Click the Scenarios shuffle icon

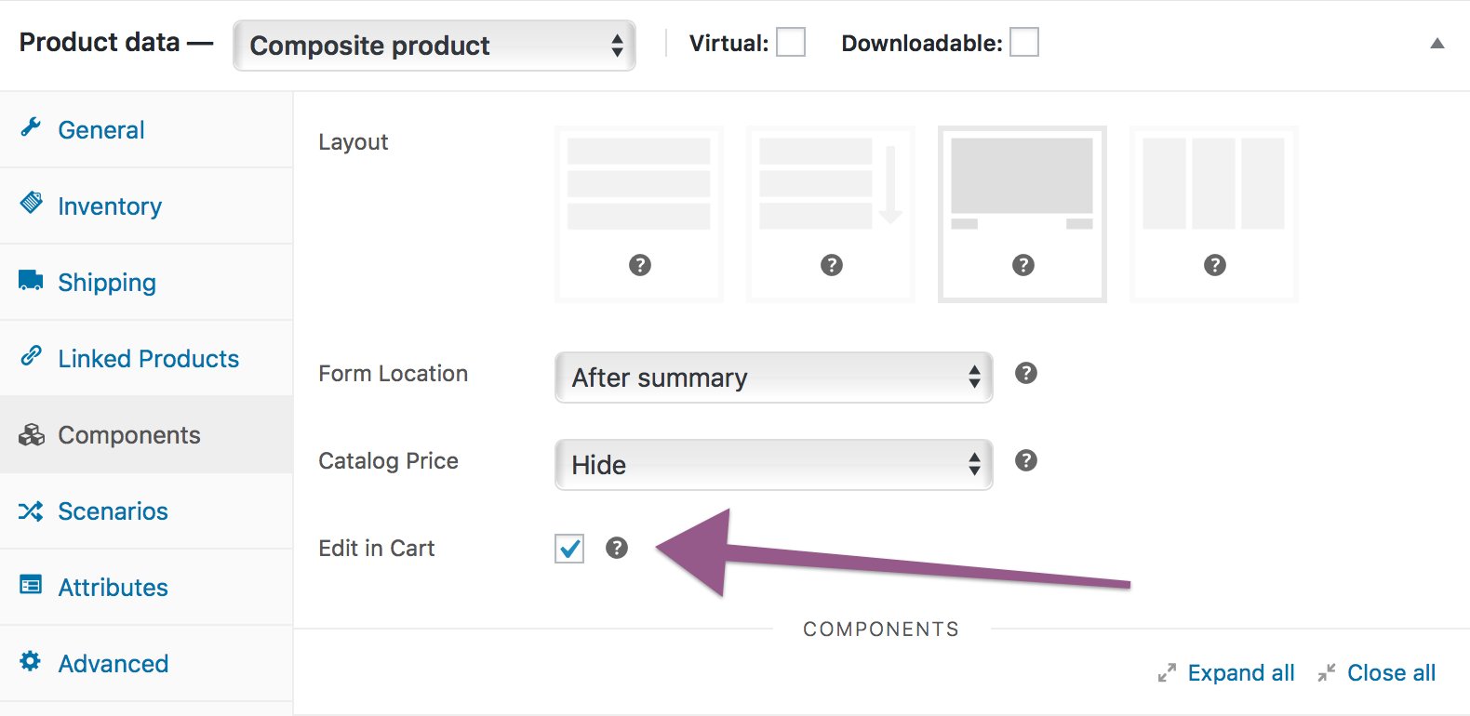pos(31,510)
